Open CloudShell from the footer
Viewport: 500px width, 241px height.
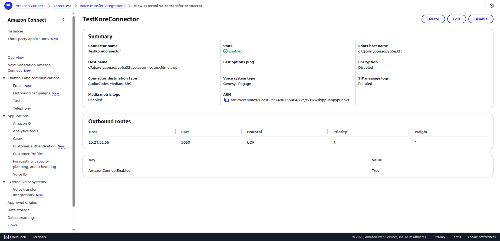click(15, 237)
